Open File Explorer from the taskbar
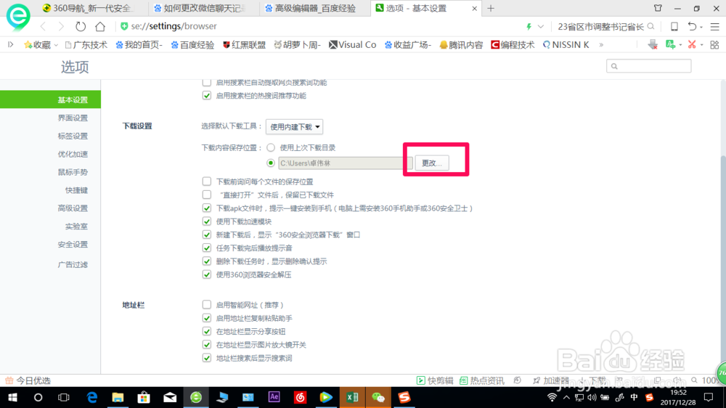Screen dimensions: 726x408 click(x=118, y=397)
